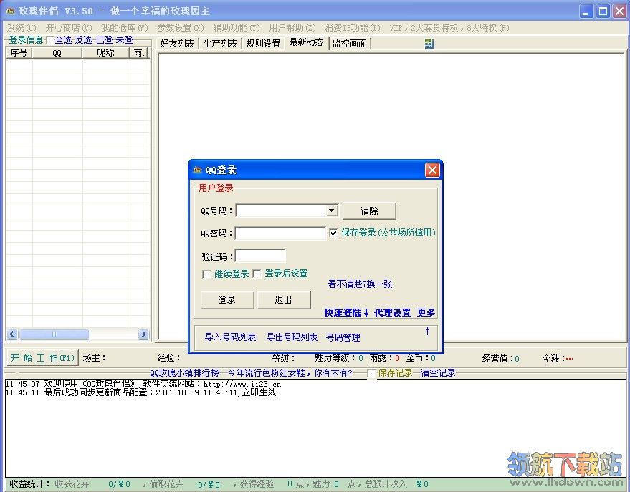
Task: Click the 序号 column header
Action: click(x=19, y=52)
